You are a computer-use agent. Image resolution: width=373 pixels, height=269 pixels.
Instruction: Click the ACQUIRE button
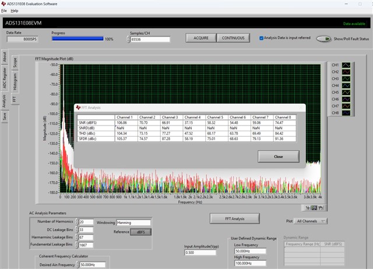point(201,38)
